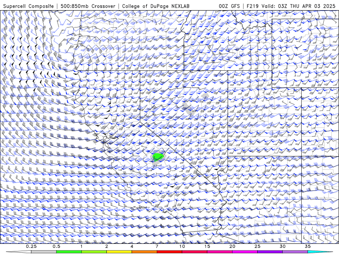Click the "10" legend value
This screenshot has height=254, width=339.
(x=182, y=246)
